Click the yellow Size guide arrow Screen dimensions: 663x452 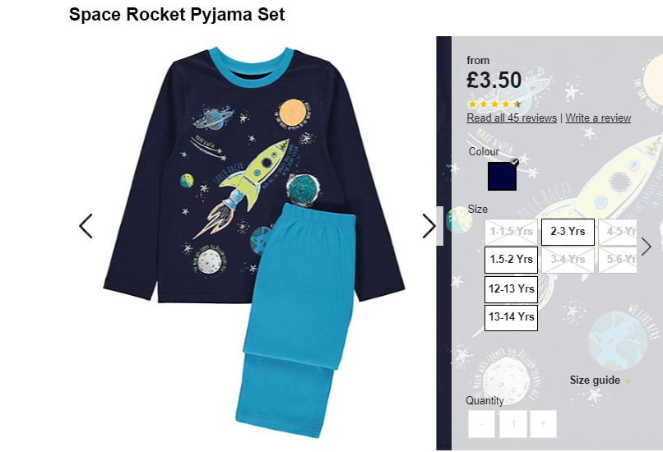coord(628,381)
